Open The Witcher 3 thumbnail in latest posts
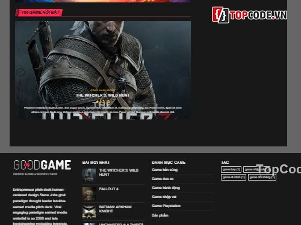Screen dimensions: 301x225 [89, 175]
